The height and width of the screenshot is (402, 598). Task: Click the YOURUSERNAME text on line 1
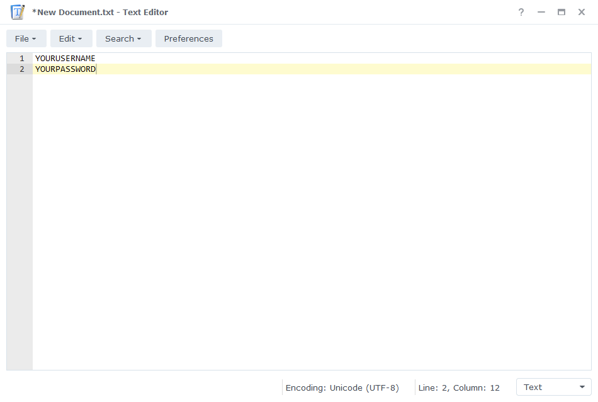point(65,59)
